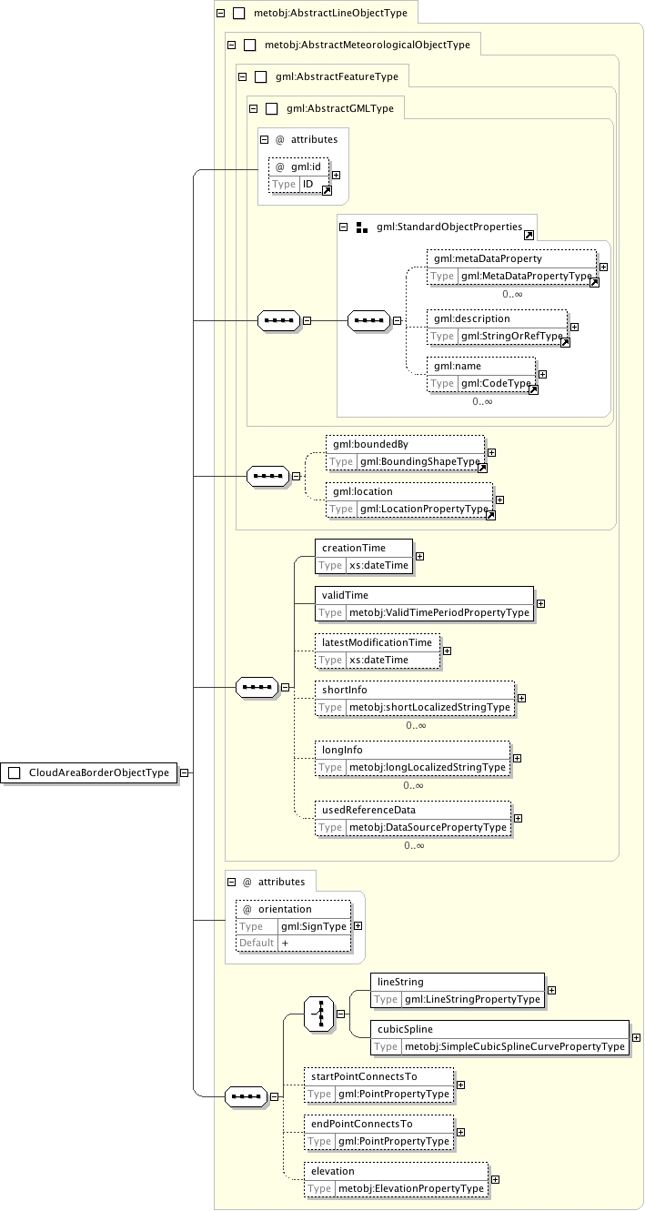This screenshot has height=1211, width=645.
Task: Expand the gml:boundedBy element
Action: point(491,452)
